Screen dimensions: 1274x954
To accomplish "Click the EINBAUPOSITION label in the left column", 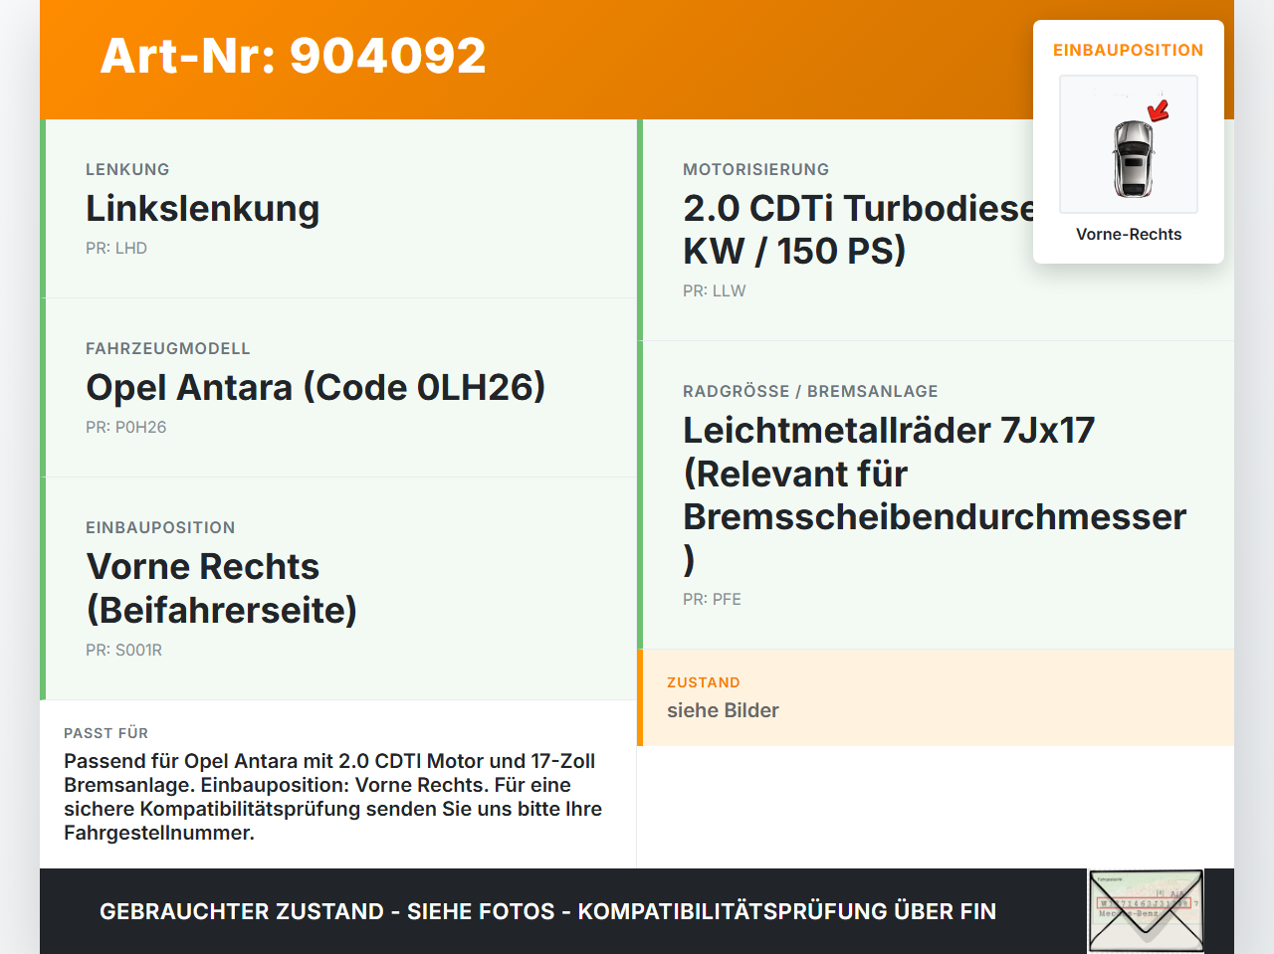I will [160, 527].
